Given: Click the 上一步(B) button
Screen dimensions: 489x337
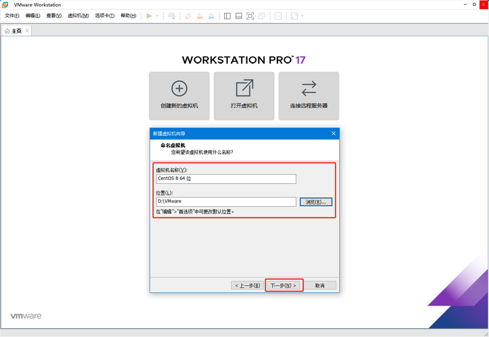Looking at the screenshot, I should click(247, 285).
